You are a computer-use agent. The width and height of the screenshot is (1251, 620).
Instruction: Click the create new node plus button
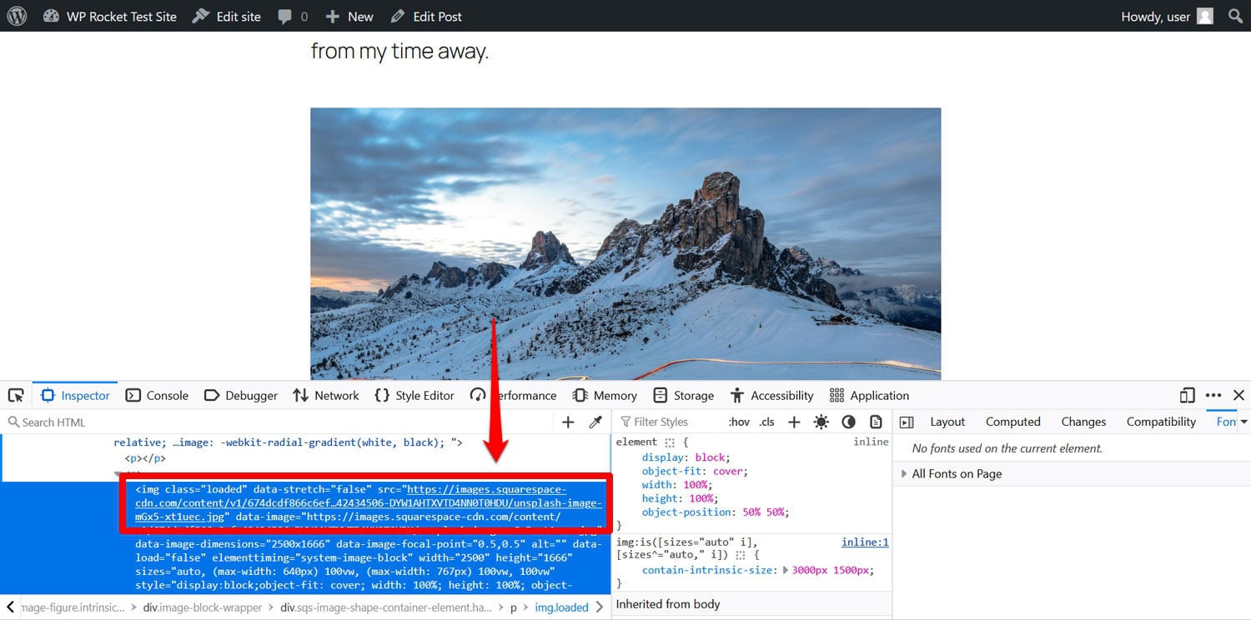(x=568, y=422)
